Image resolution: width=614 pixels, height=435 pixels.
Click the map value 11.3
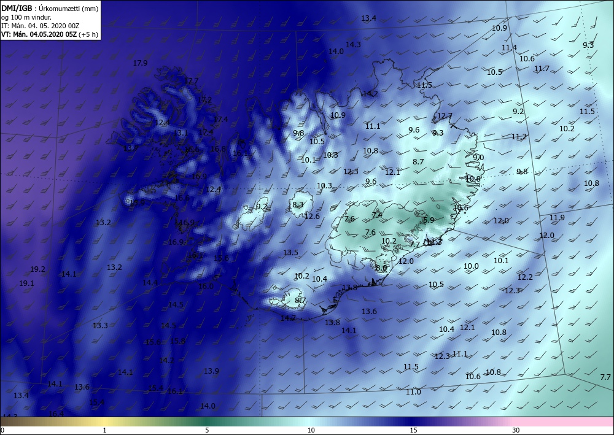435,242
